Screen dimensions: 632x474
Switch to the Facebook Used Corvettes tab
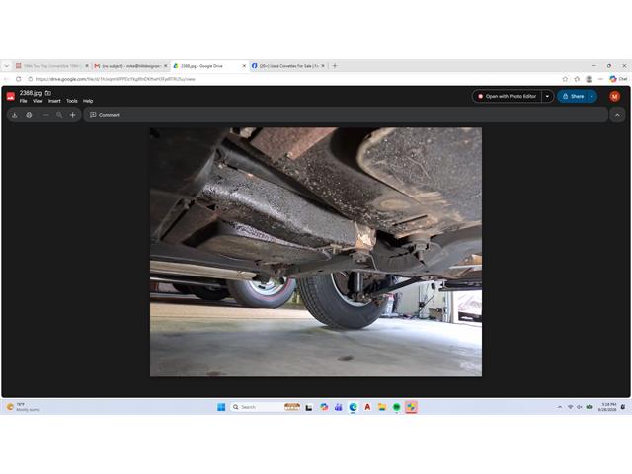click(288, 66)
